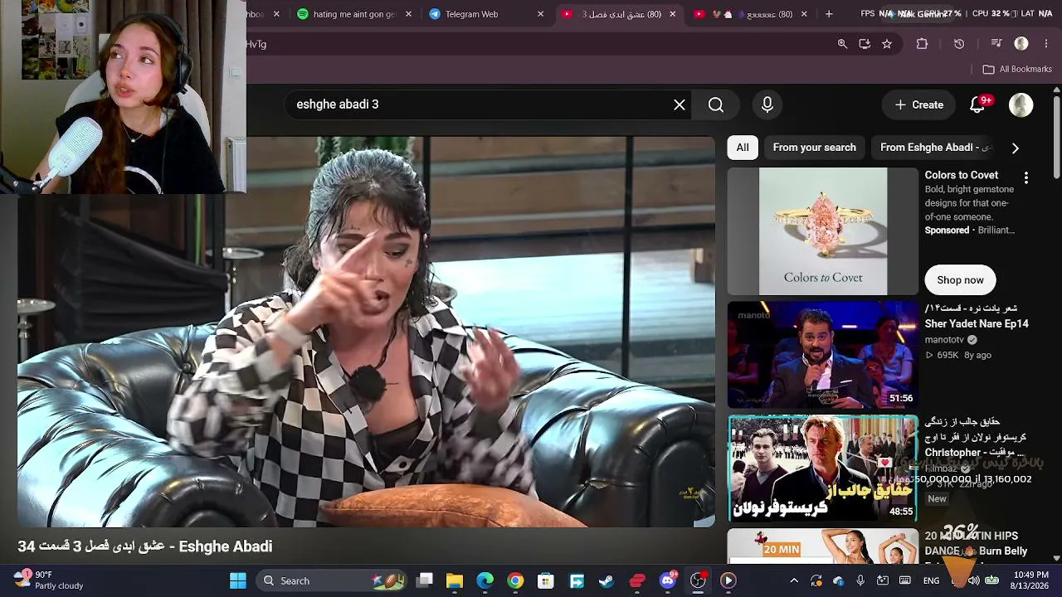Open Chrome history clock icon
Viewport: 1062px width, 597px height.
(x=959, y=44)
